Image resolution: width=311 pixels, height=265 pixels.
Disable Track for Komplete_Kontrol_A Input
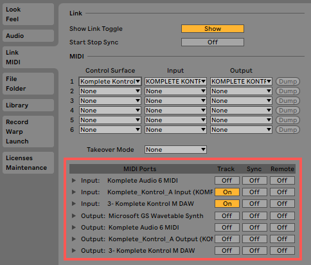227,192
